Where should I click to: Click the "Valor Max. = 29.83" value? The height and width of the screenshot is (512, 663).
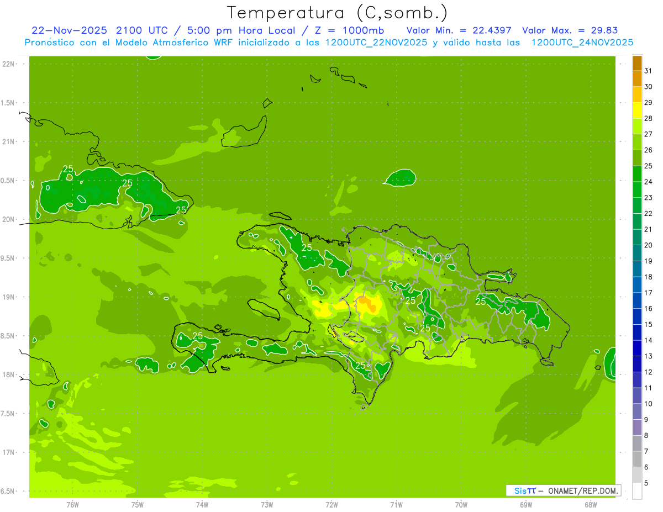coord(570,30)
